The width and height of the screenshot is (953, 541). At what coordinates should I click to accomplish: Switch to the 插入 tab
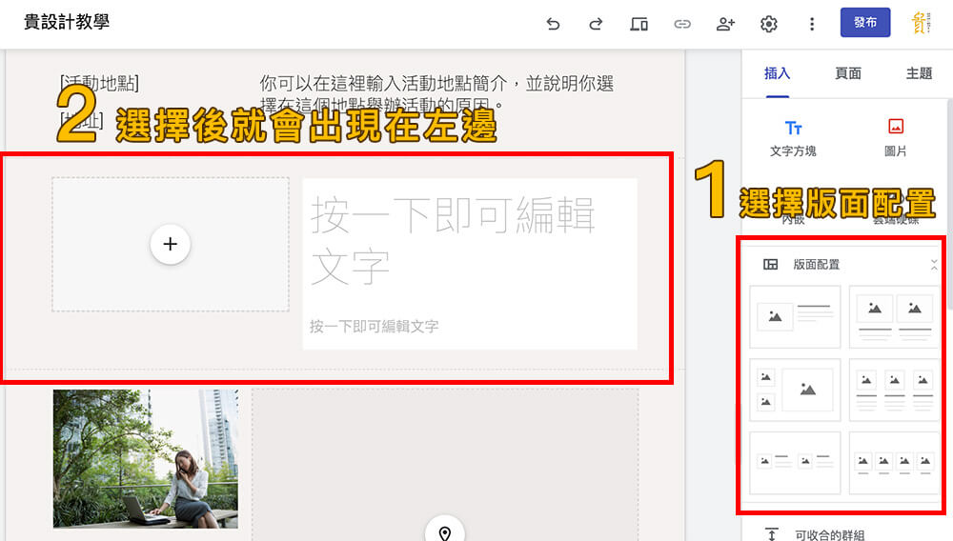777,73
